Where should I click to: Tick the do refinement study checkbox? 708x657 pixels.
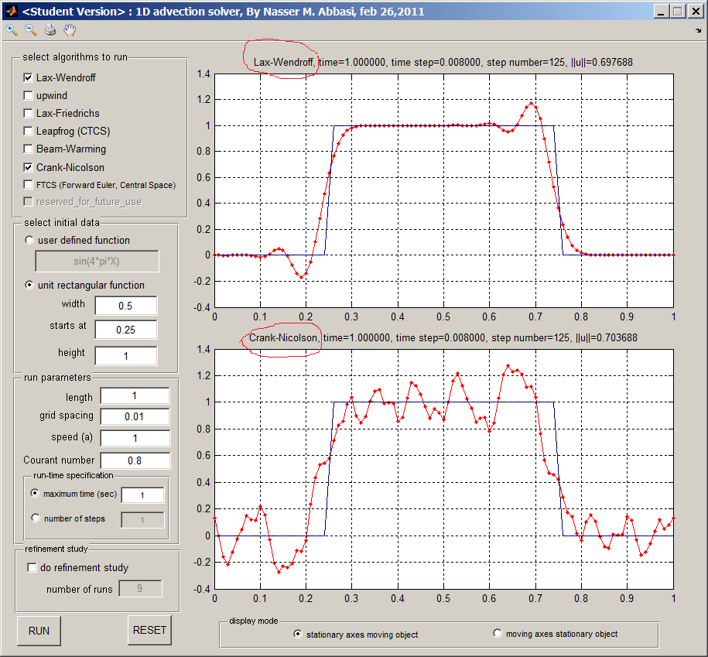(32, 568)
